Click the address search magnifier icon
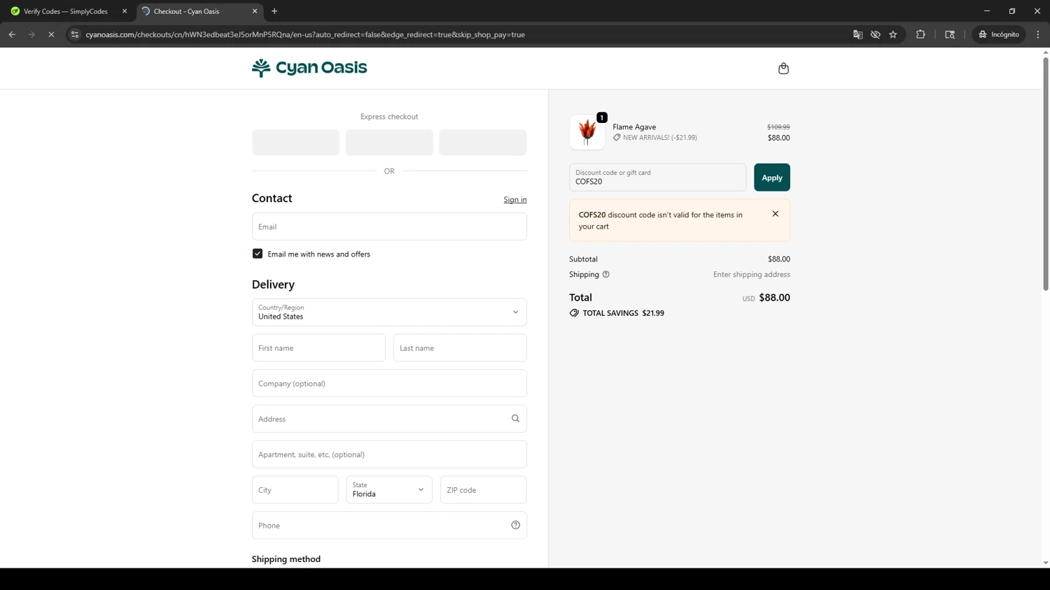Screen dimensions: 1050x590 tap(515, 419)
